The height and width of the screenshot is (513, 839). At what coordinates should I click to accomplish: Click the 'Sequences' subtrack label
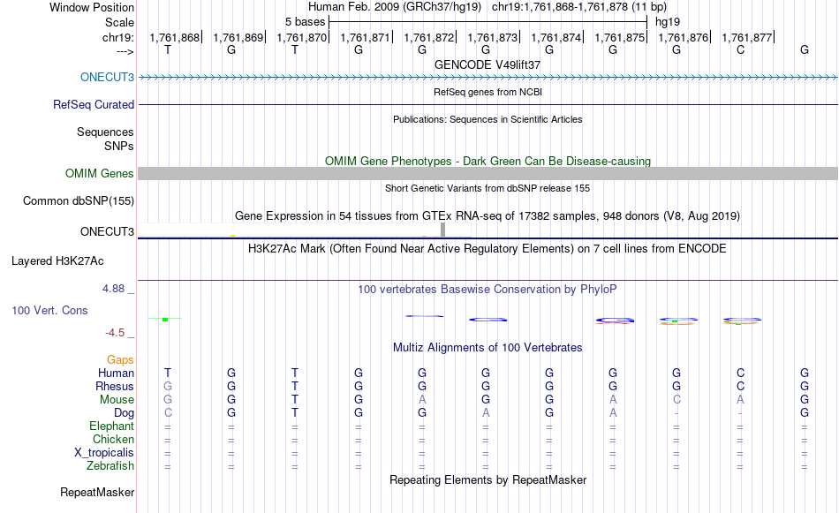point(105,132)
